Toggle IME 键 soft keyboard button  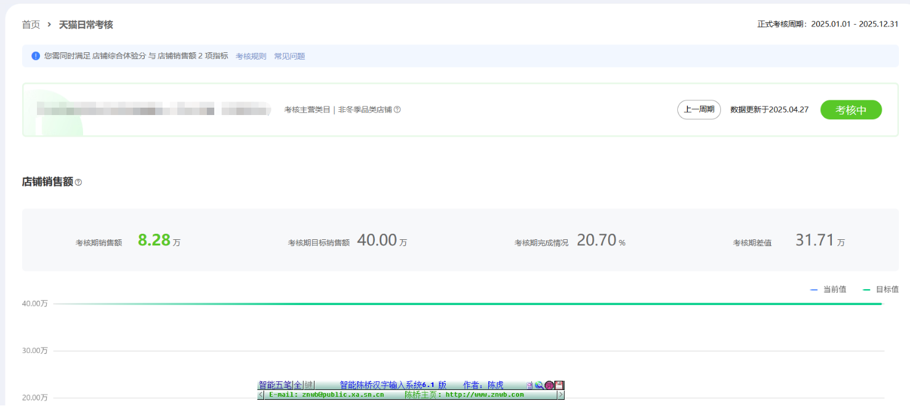pyautogui.click(x=308, y=385)
